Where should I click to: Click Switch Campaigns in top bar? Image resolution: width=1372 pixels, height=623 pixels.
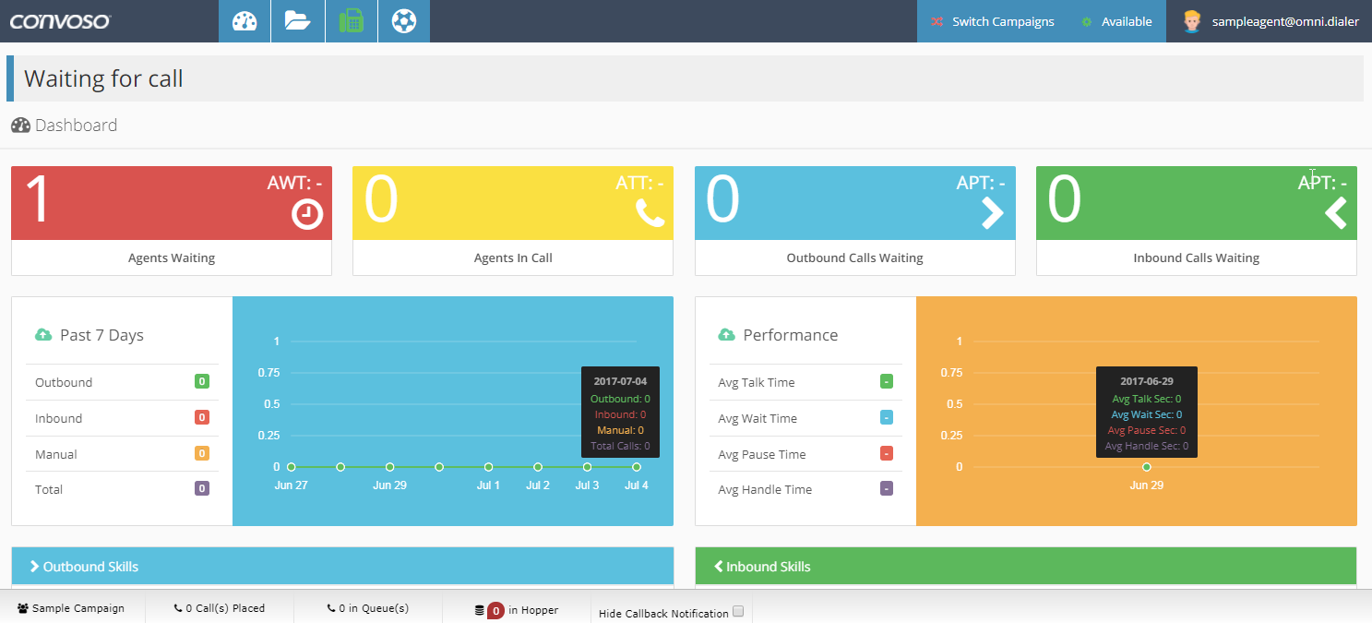pyautogui.click(x=993, y=21)
